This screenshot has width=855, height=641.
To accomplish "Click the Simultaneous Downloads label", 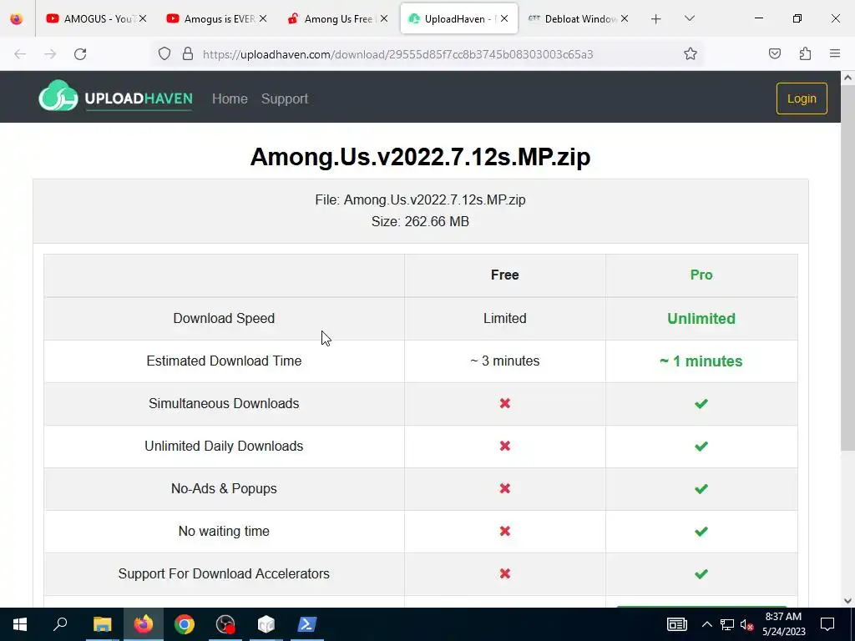I will click(224, 403).
